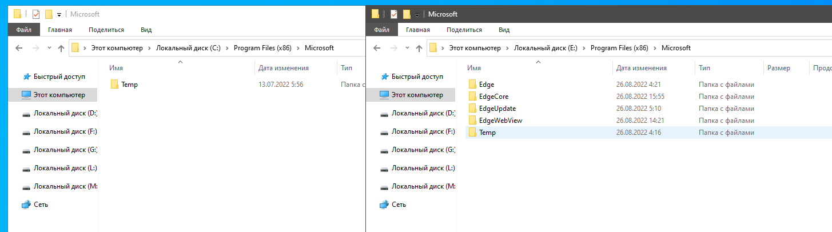Open Сеть in the right window sidebar
The height and width of the screenshot is (232, 832).
[399, 205]
